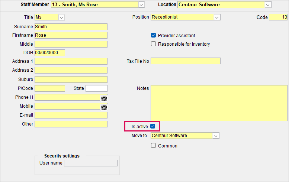This screenshot has width=289, height=182.
Task: Open the Move to dropdown
Action: (216, 136)
